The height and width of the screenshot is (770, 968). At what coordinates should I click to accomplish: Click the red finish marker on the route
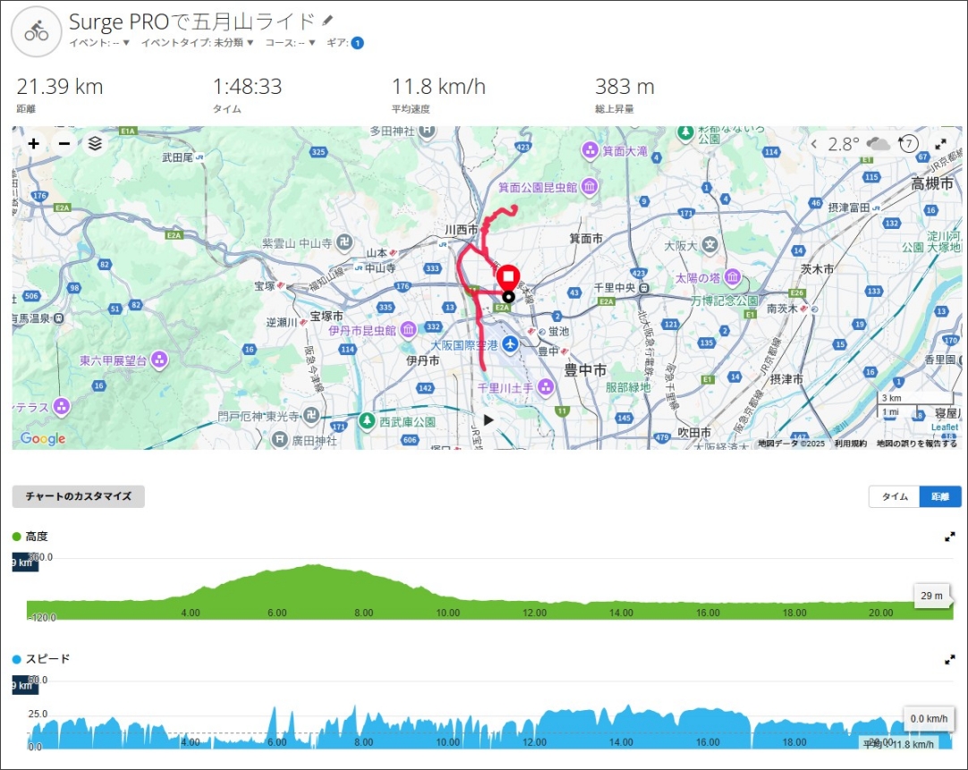[509, 277]
